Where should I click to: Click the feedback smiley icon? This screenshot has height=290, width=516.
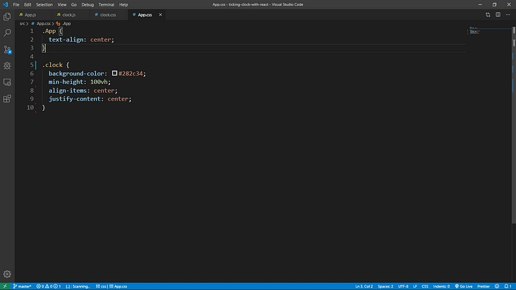497,286
